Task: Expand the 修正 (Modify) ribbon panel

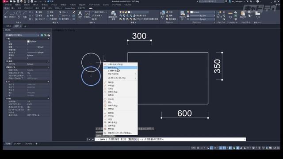Action: click(x=55, y=23)
